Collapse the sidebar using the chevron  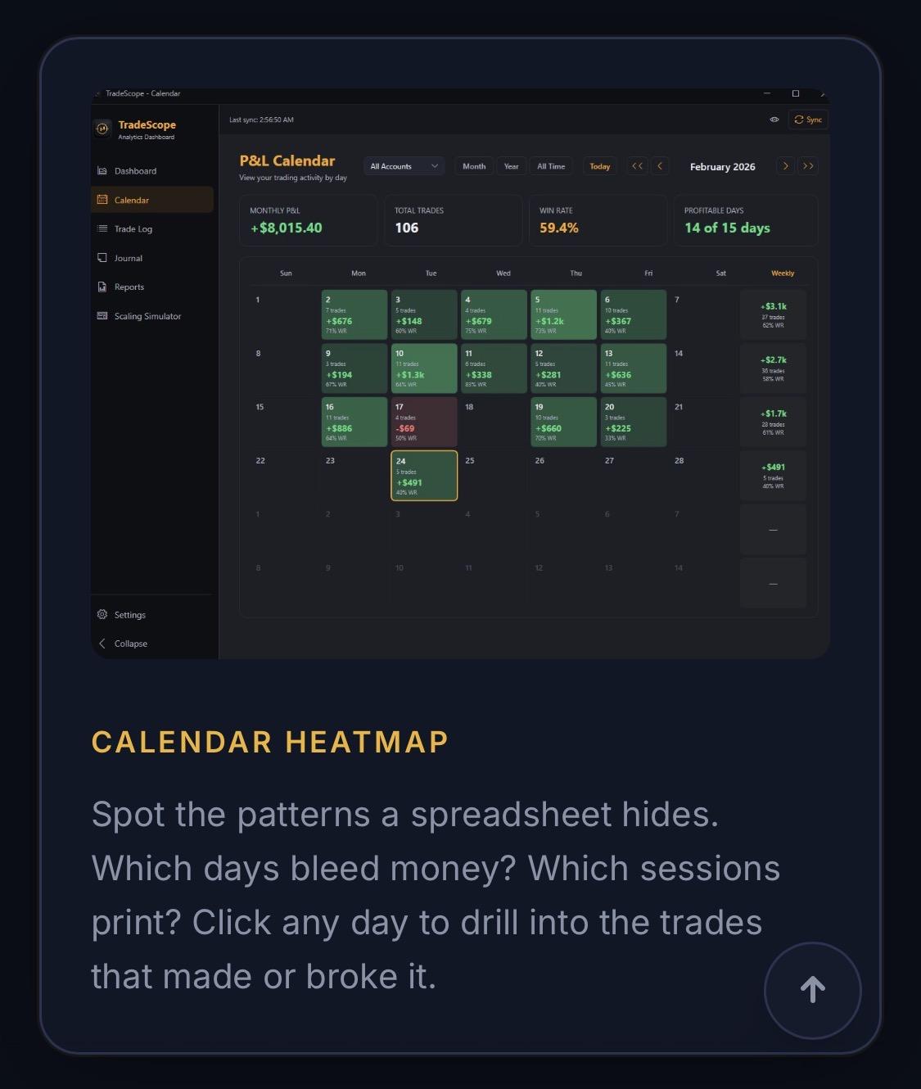[102, 644]
